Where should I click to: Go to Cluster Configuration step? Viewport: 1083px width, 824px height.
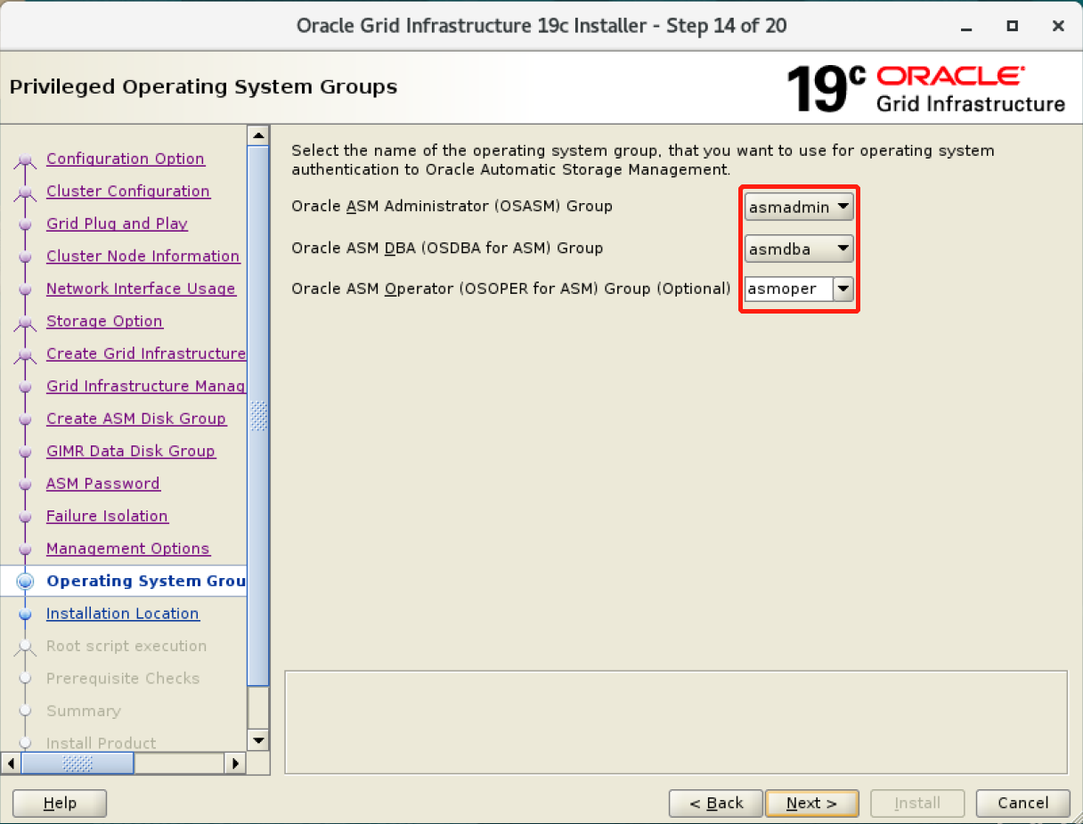(x=128, y=192)
